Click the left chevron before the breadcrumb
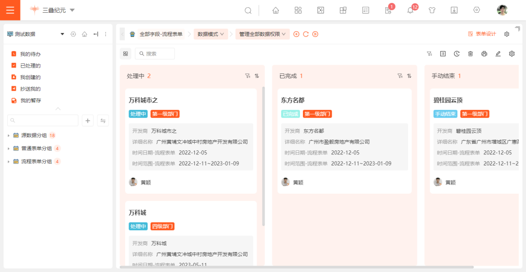The height and width of the screenshot is (272, 526). pyautogui.click(x=122, y=34)
